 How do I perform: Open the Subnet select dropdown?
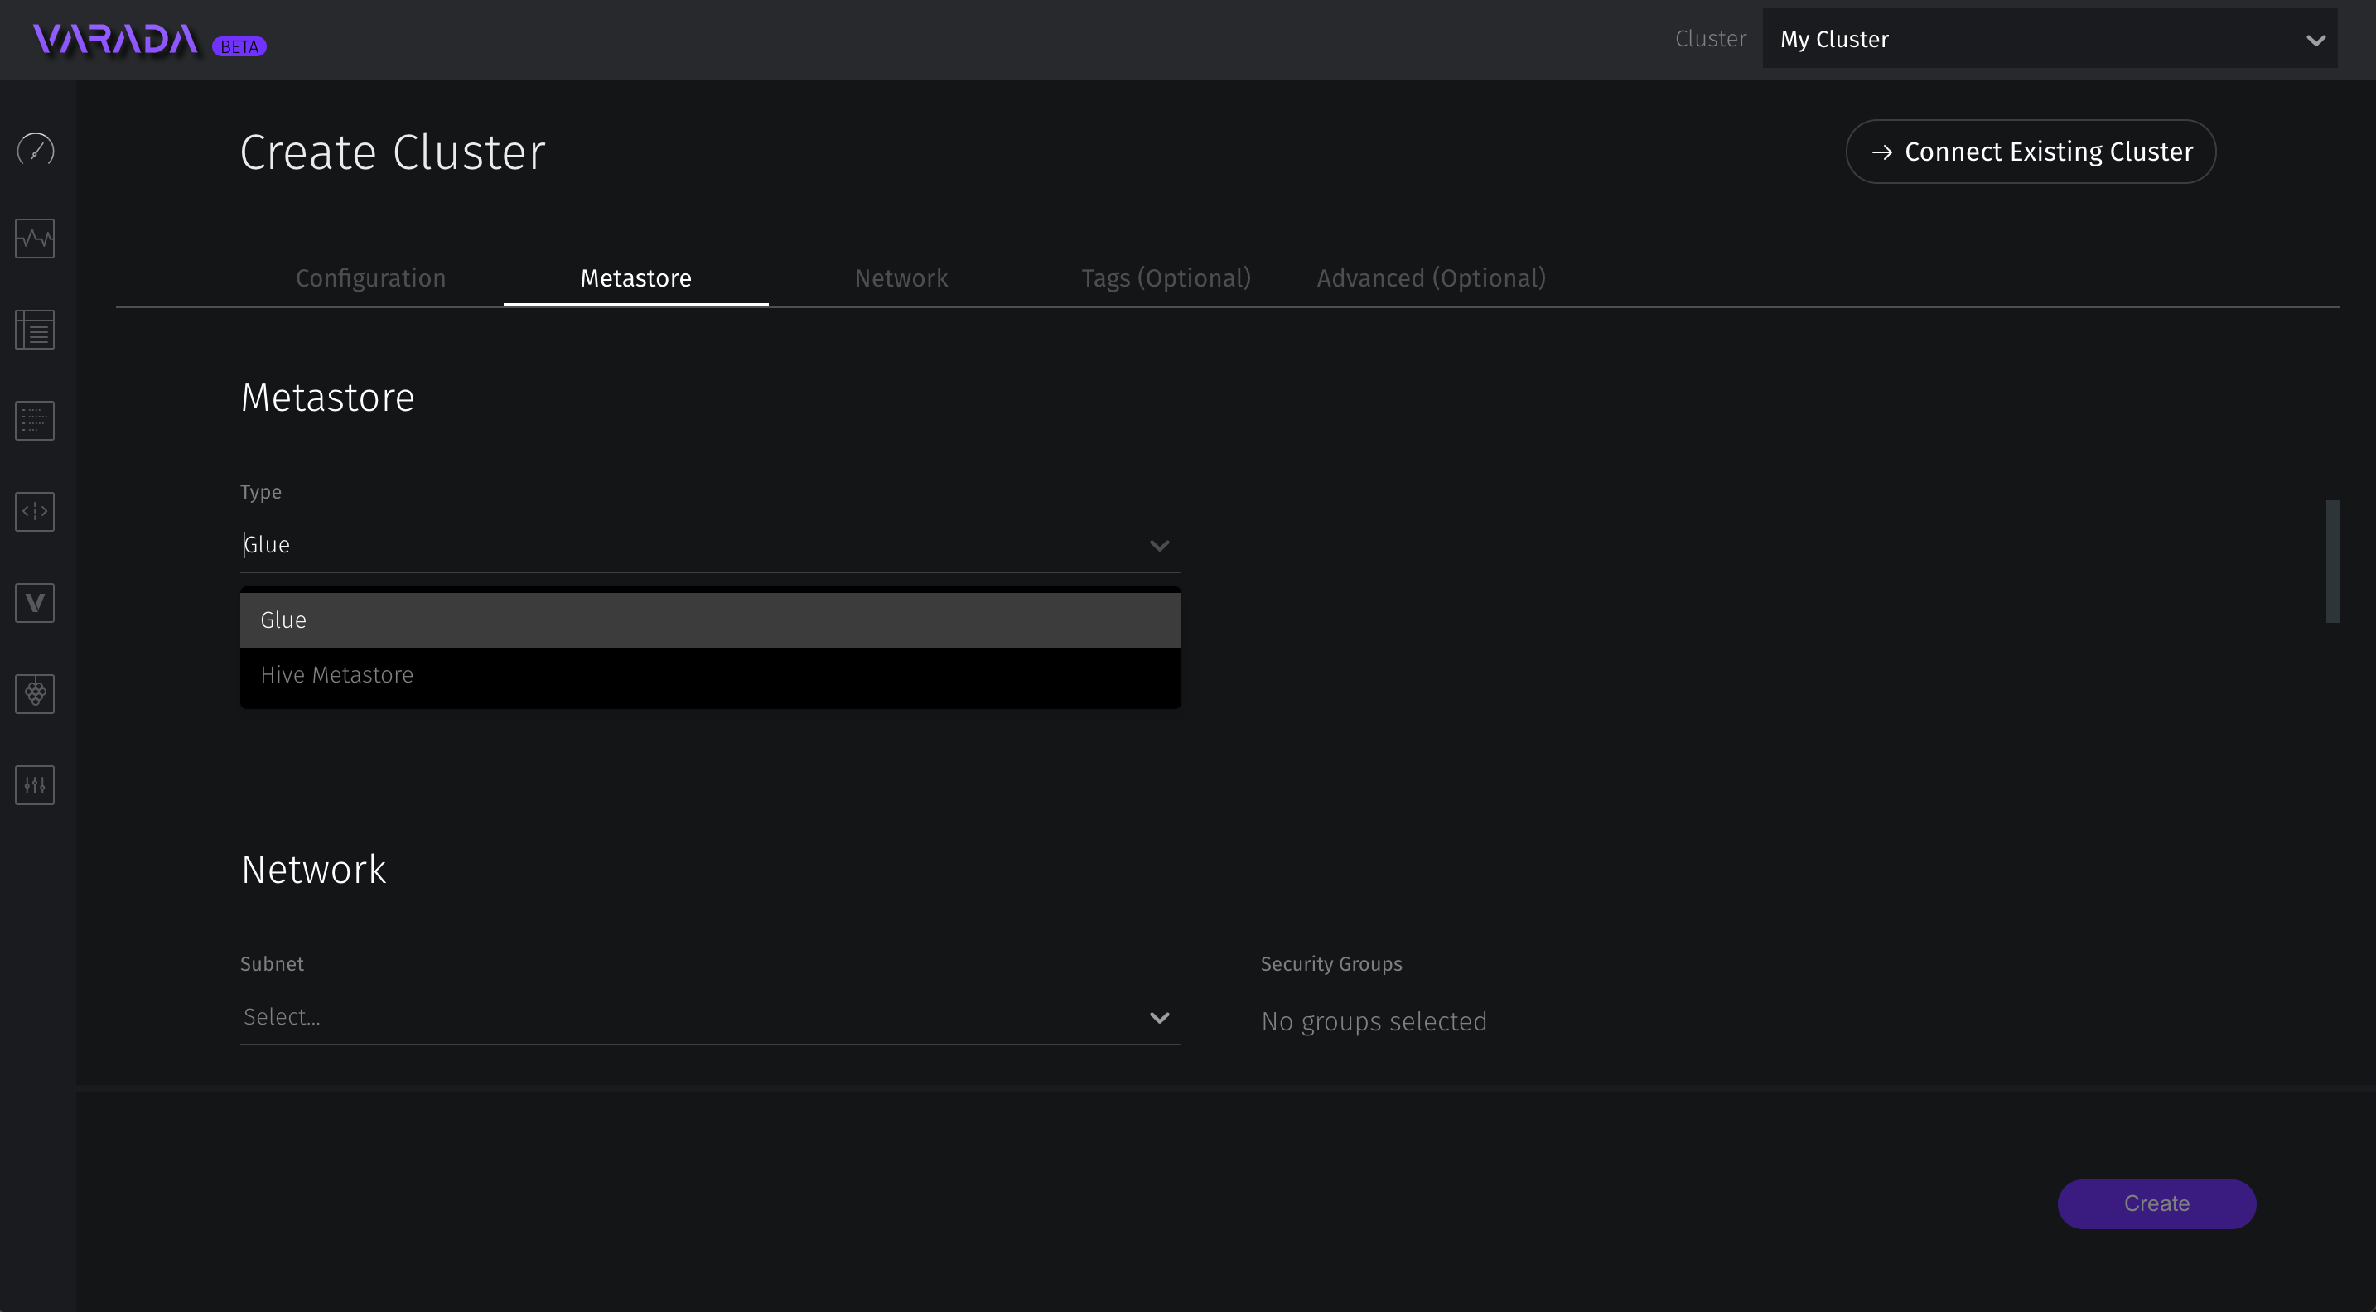coord(709,1017)
